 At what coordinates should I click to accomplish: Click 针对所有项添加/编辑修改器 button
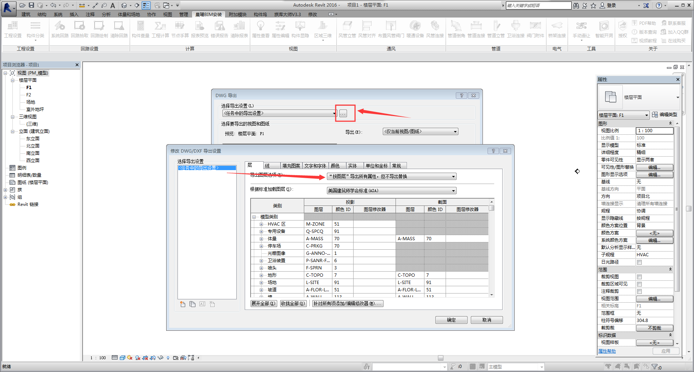[348, 303]
